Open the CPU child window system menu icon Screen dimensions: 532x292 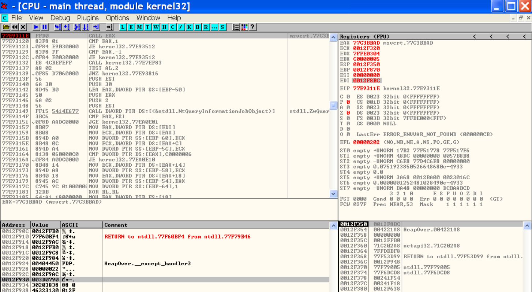pyautogui.click(x=5, y=18)
